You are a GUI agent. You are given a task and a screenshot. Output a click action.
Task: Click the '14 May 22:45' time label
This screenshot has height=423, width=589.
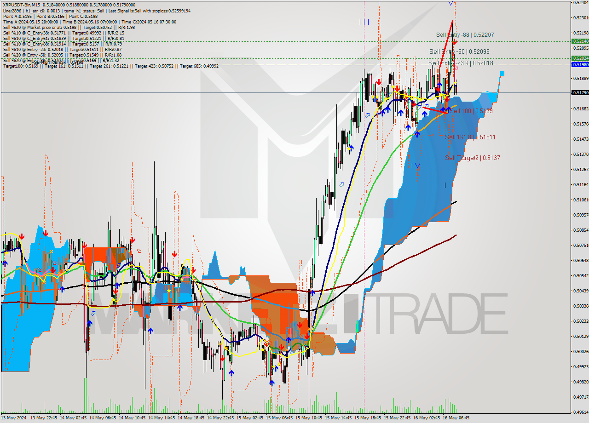(x=221, y=418)
